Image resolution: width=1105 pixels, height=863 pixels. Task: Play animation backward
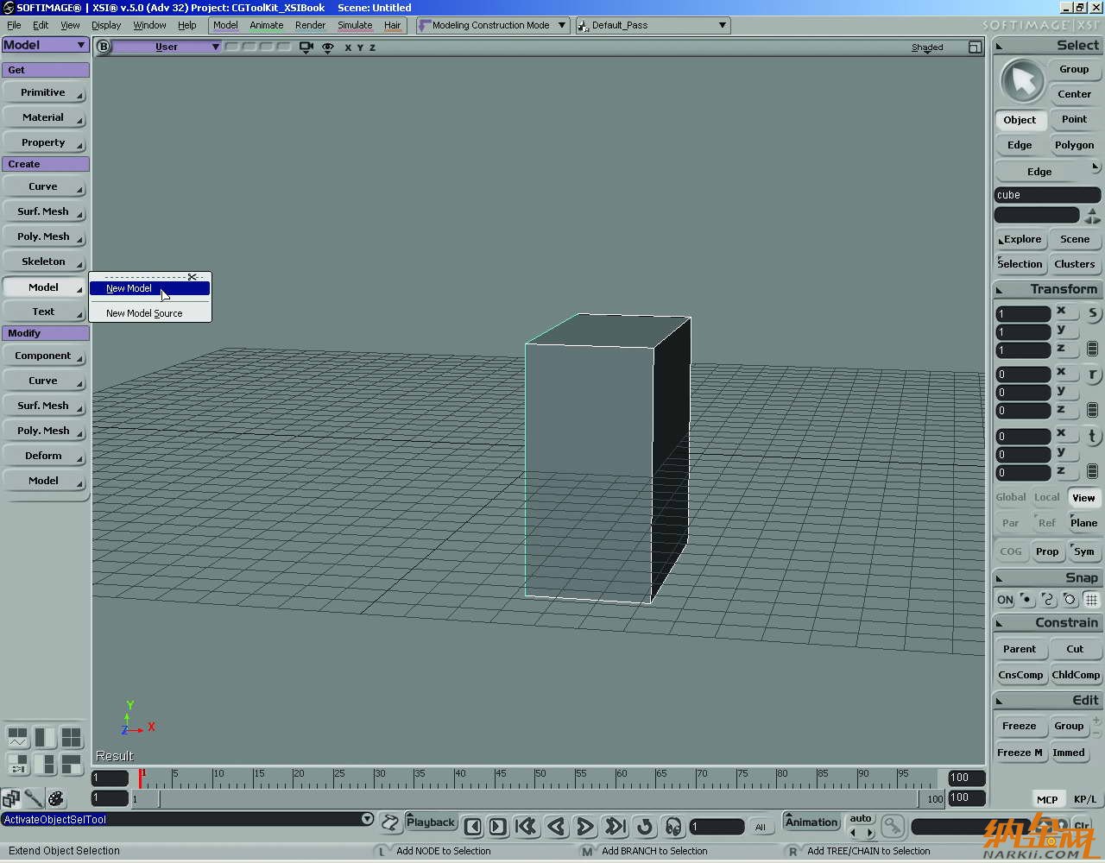coord(557,827)
